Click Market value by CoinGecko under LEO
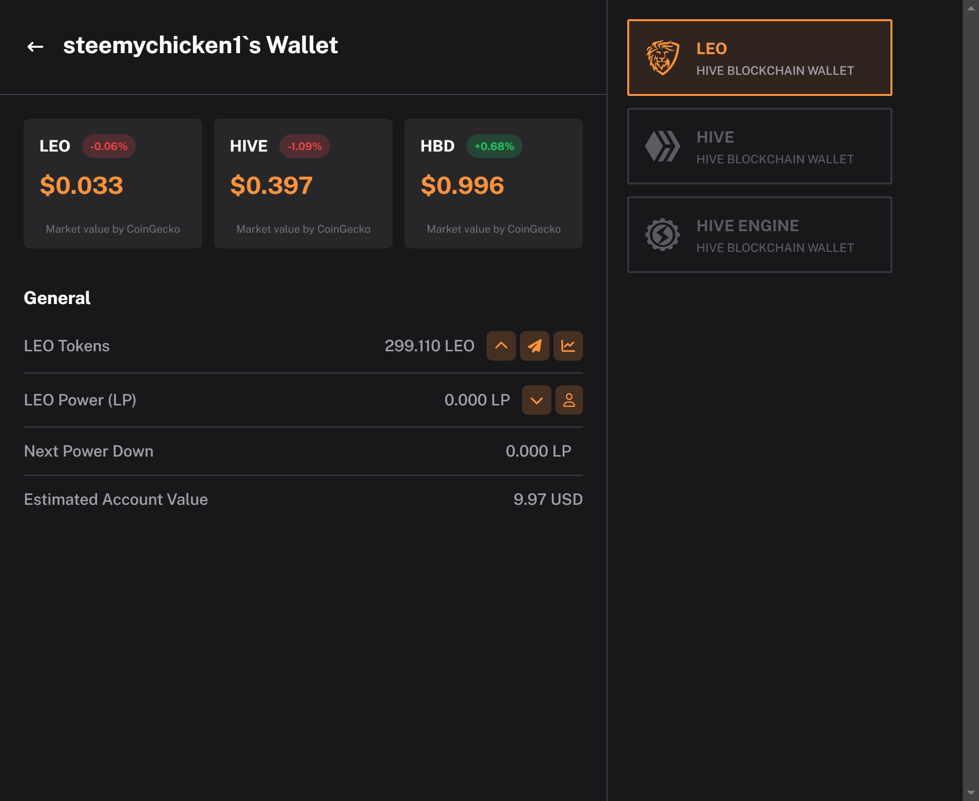This screenshot has width=979, height=801. click(113, 229)
